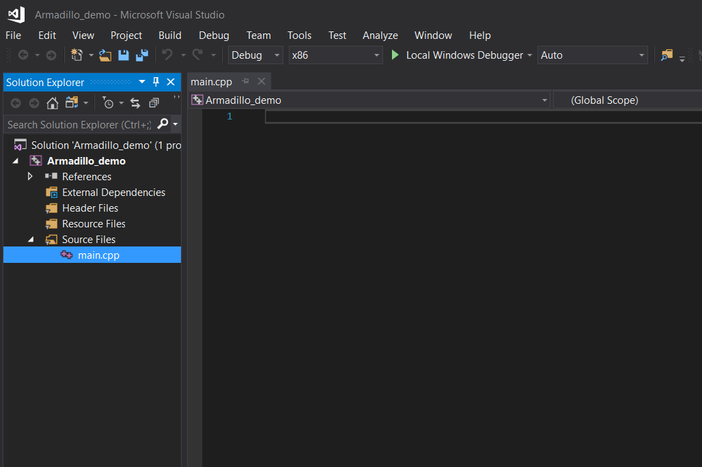
Task: Select main.cpp in Solution Explorer tree
Action: pyautogui.click(x=92, y=255)
